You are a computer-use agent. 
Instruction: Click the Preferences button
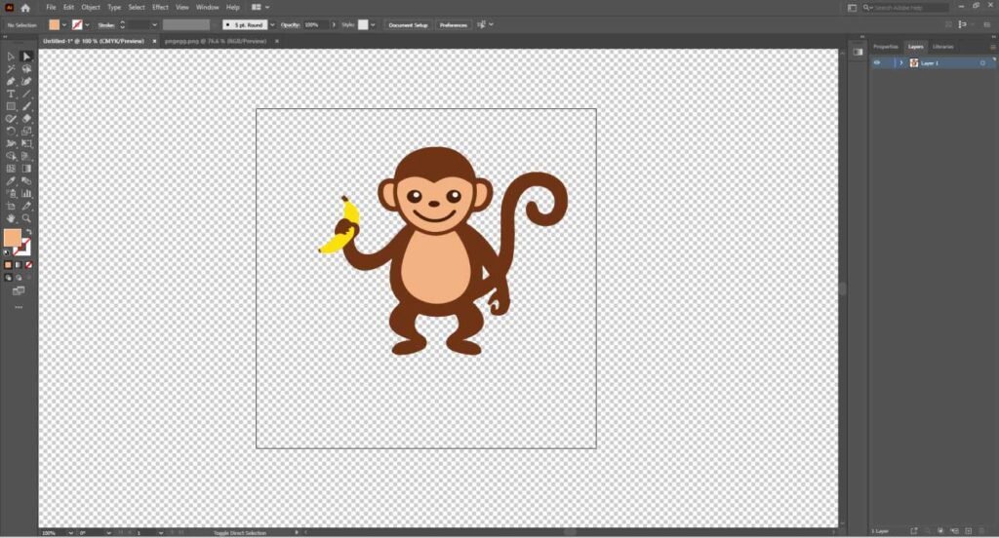pyautogui.click(x=453, y=24)
